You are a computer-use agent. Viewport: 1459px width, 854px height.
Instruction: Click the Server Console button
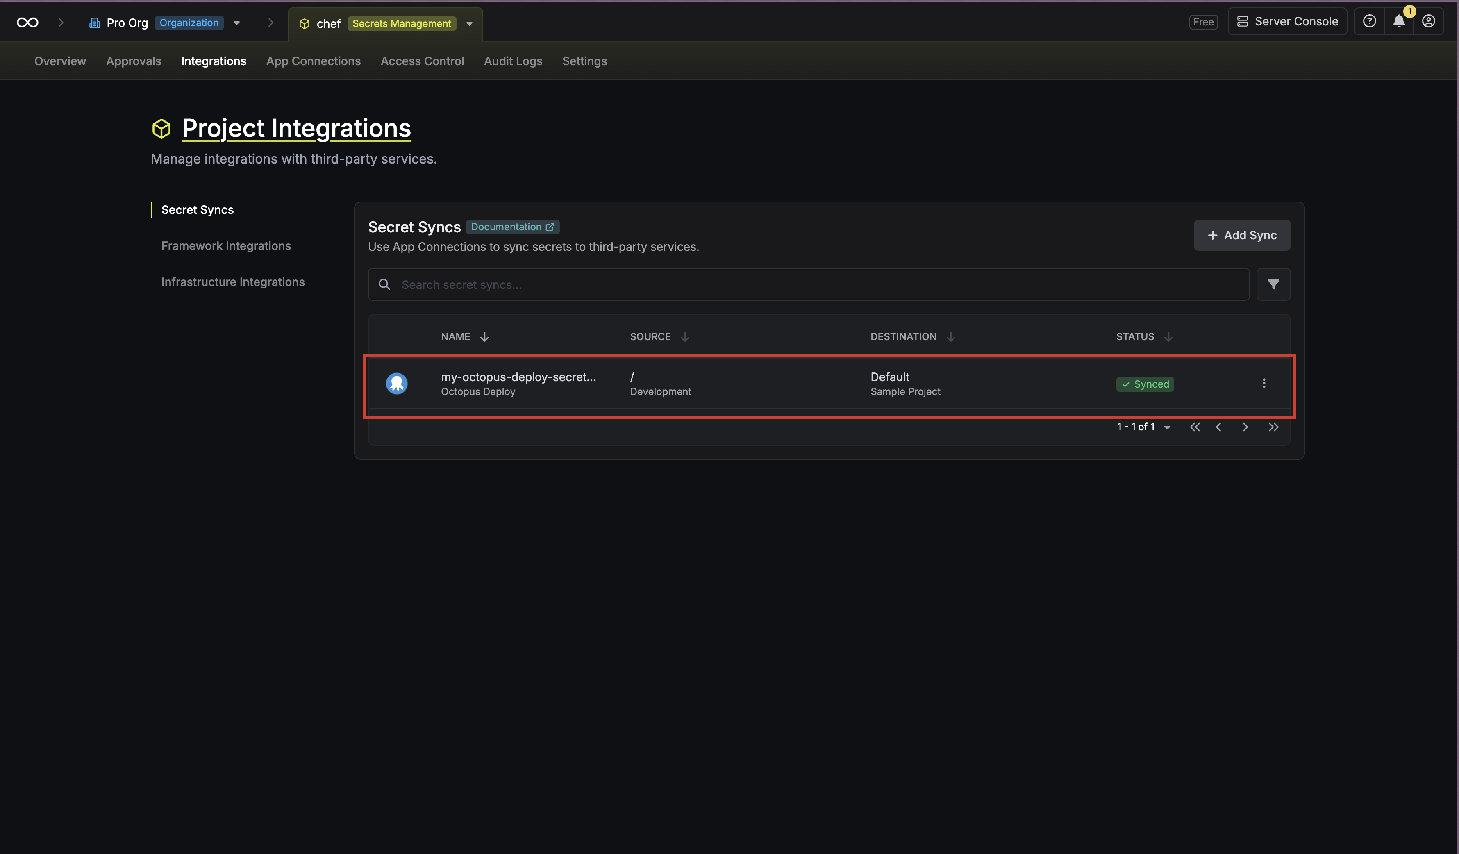[x=1288, y=21]
